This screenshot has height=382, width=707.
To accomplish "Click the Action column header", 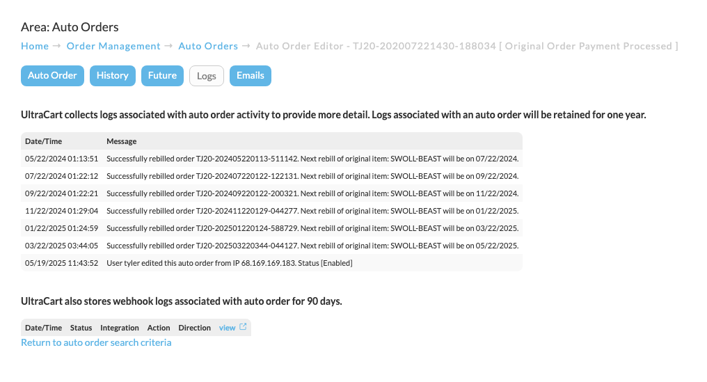I will [x=159, y=328].
